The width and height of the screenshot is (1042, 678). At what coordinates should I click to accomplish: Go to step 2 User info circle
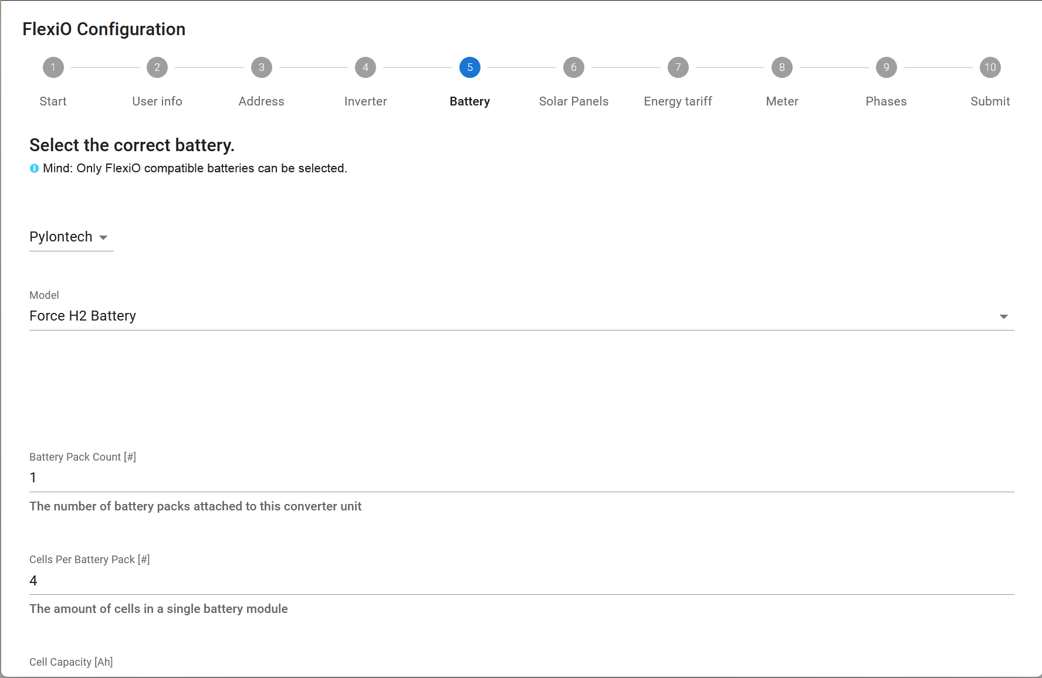click(157, 67)
